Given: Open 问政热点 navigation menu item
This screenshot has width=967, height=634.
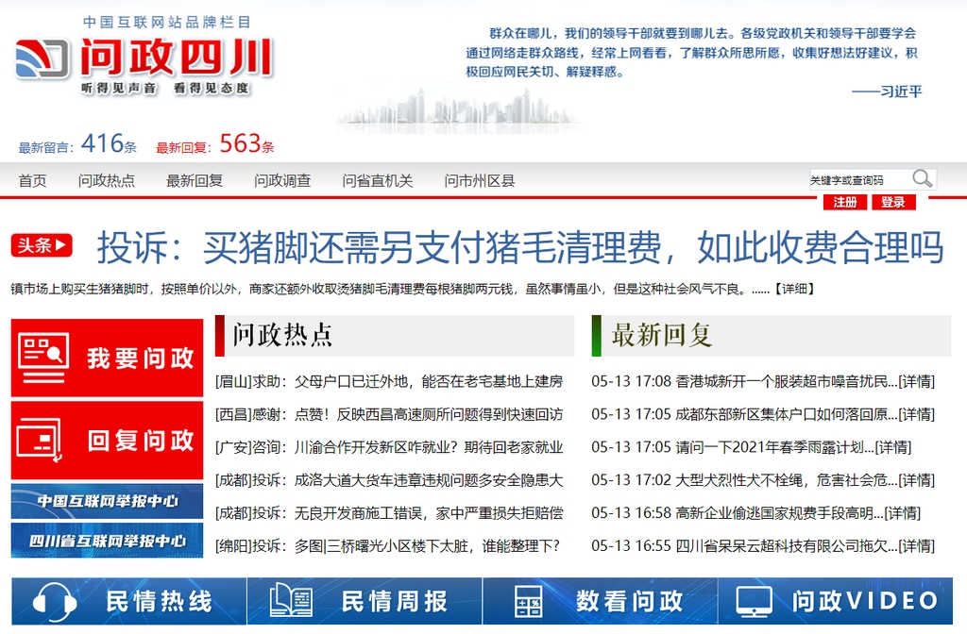Looking at the screenshot, I should pos(107,181).
